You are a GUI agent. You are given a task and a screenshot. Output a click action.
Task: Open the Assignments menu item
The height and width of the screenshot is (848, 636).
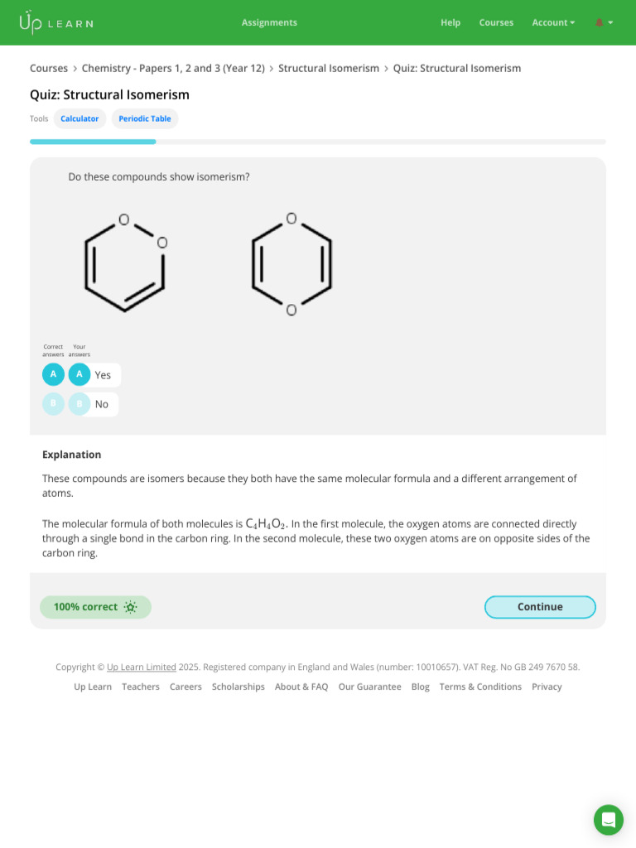click(269, 22)
